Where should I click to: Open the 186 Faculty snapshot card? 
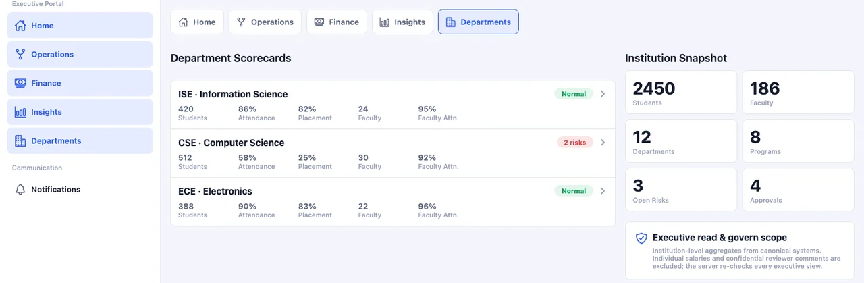[x=799, y=93]
